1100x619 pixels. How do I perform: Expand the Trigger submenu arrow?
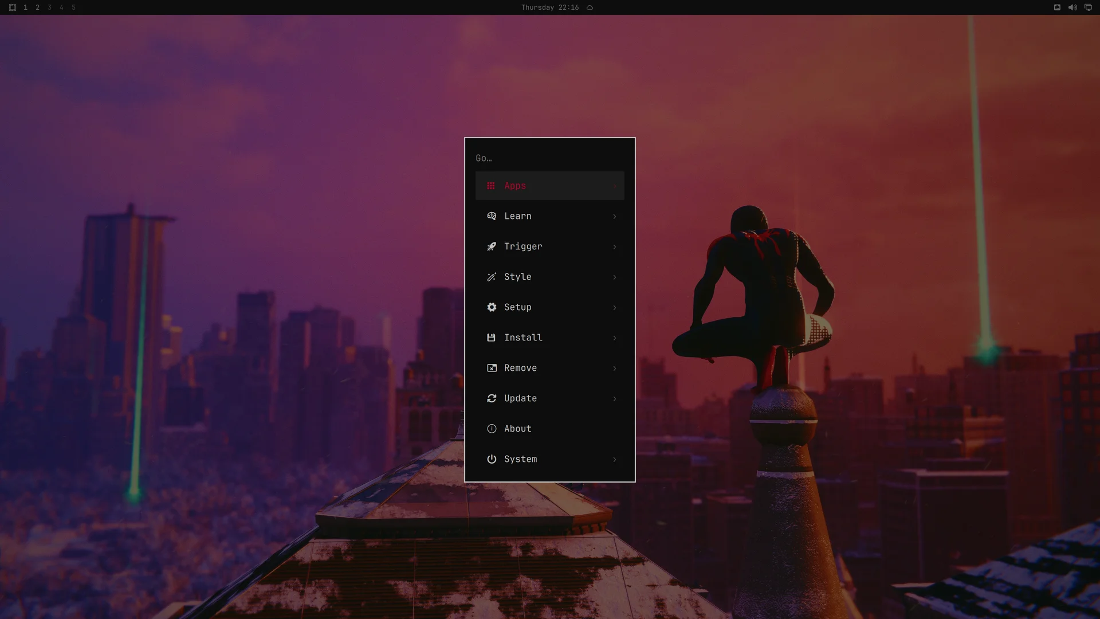pyautogui.click(x=615, y=246)
